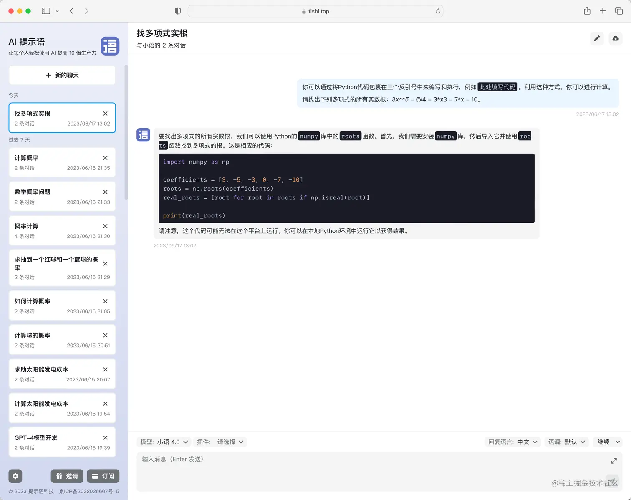
Task: Edit the chat title with pencil icon
Action: coord(597,38)
